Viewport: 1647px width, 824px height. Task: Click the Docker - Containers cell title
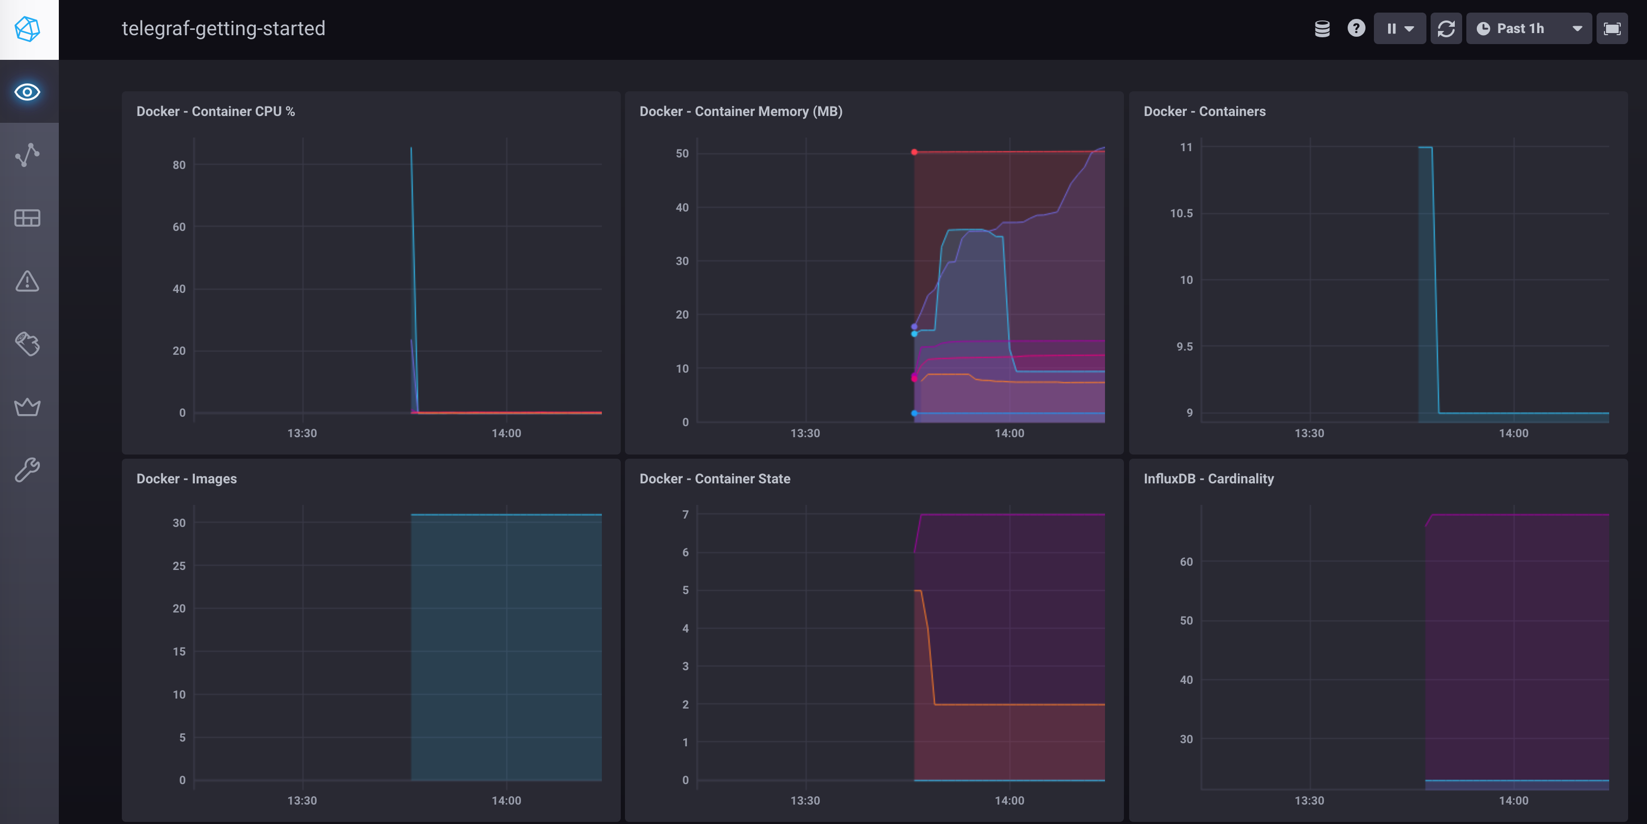pyautogui.click(x=1205, y=111)
